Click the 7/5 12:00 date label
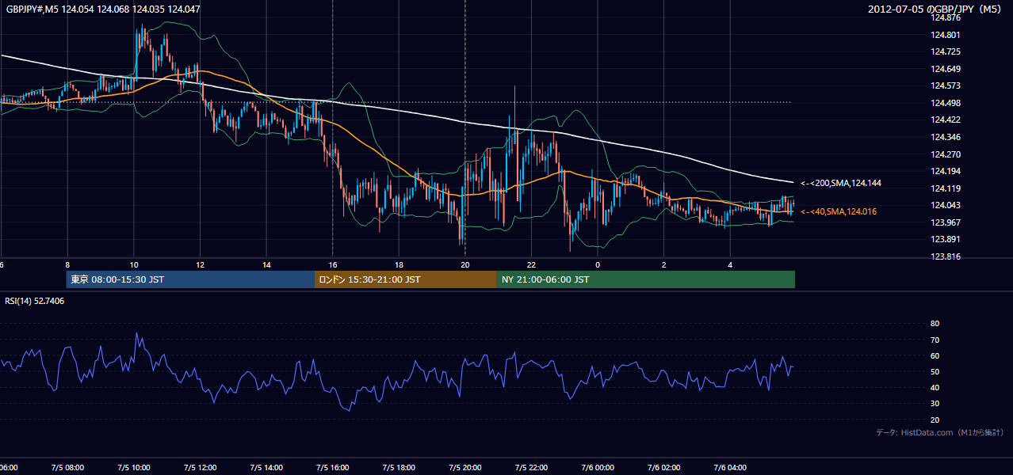 pos(200,468)
